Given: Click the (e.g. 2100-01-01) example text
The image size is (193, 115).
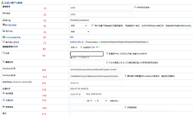Looking at the screenshot, I should (94, 94).
